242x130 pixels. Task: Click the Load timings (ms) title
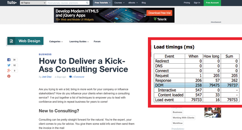174,47
